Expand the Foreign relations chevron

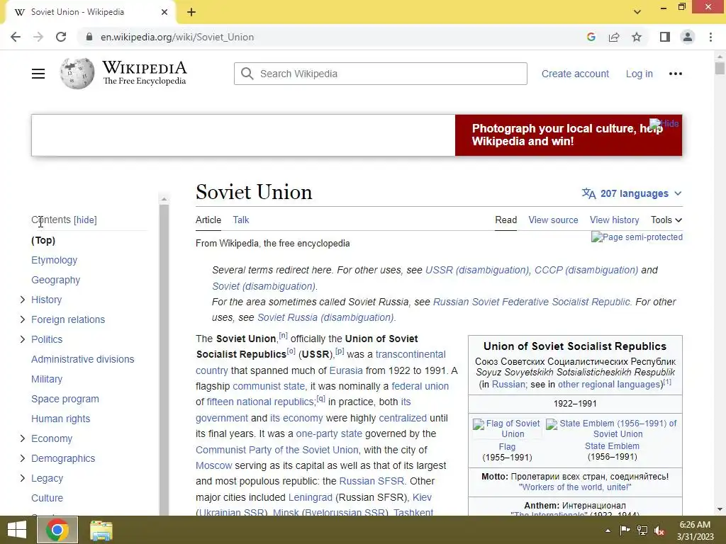coord(22,319)
